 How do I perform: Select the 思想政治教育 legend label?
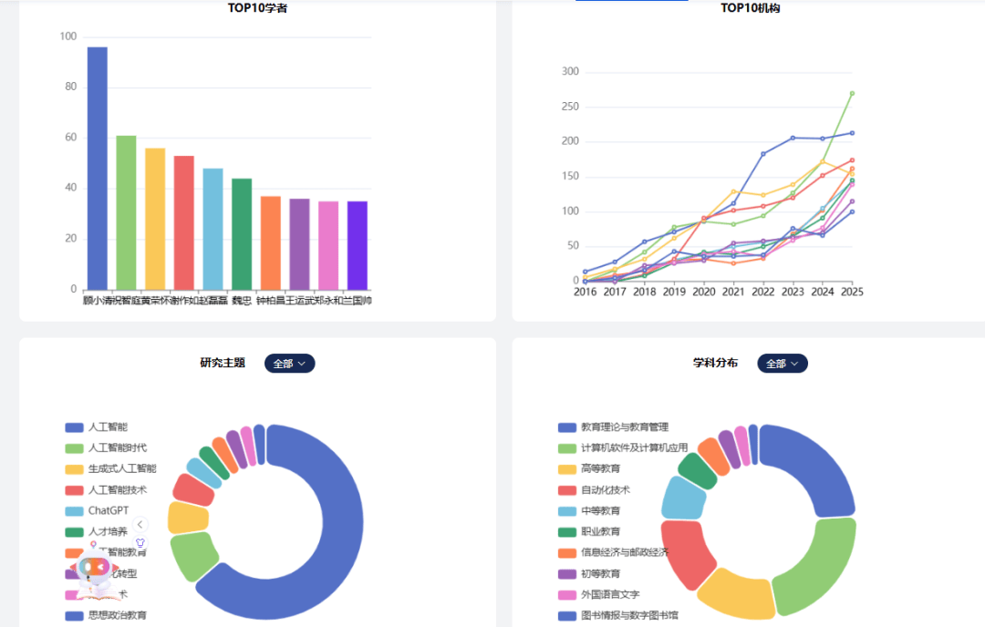pos(117,616)
